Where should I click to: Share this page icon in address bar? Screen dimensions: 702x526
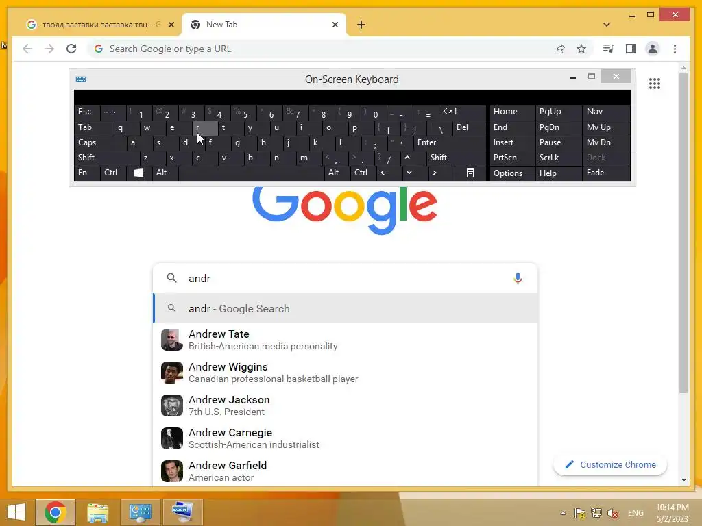point(559,49)
